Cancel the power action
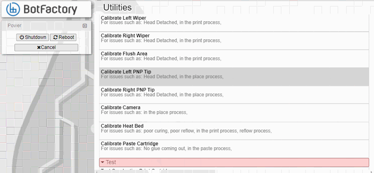374x173 pixels. pos(46,47)
